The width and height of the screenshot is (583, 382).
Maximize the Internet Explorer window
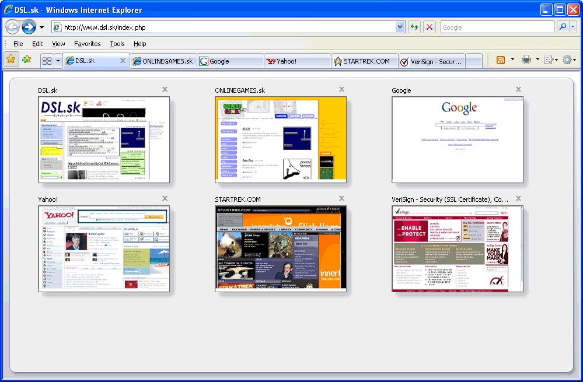[x=559, y=10]
